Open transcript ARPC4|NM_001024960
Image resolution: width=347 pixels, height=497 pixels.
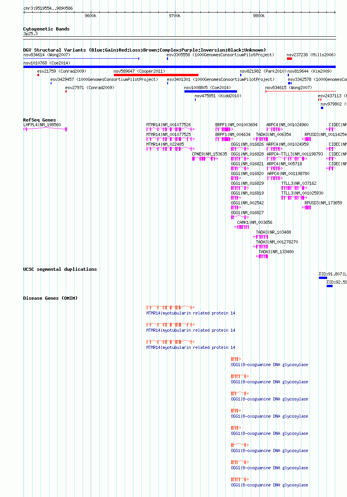287,125
